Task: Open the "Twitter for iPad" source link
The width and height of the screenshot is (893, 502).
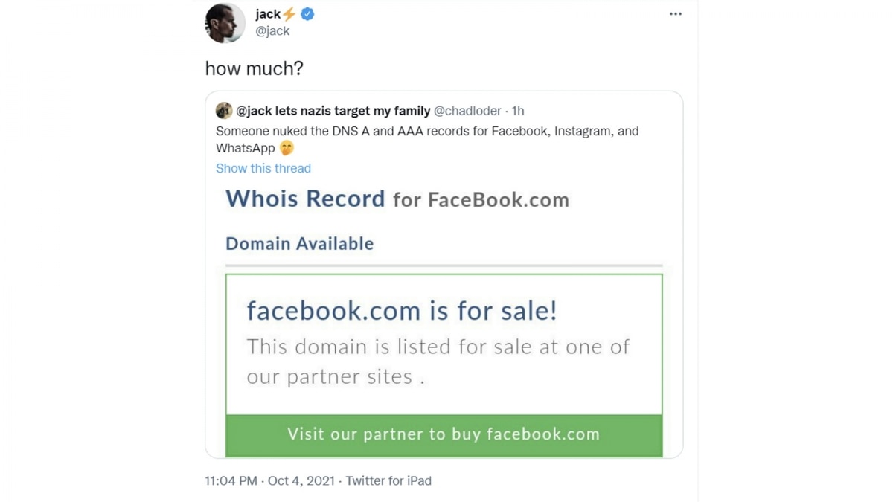Action: click(388, 480)
